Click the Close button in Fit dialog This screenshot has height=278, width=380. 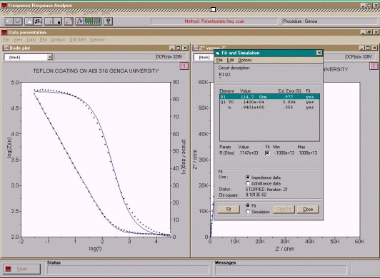coord(308,210)
